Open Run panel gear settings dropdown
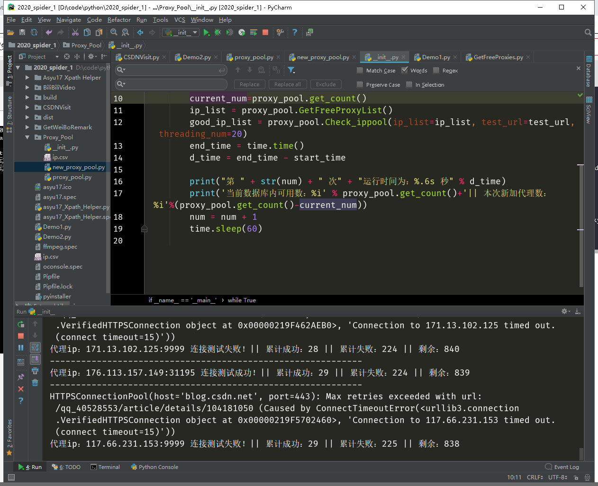The width and height of the screenshot is (598, 486). pyautogui.click(x=566, y=312)
